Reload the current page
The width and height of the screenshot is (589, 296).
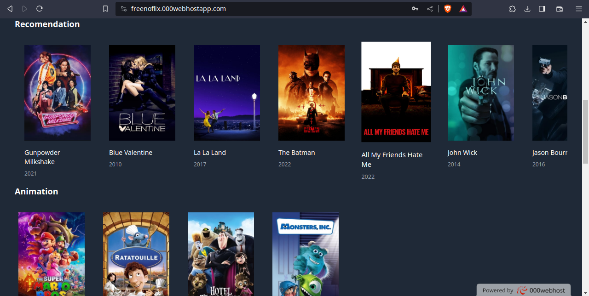point(40,9)
